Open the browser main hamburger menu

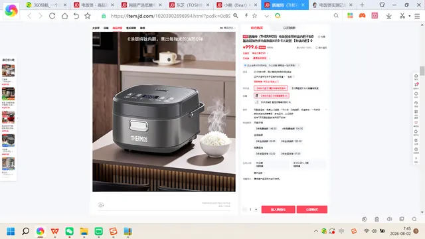coord(417,16)
